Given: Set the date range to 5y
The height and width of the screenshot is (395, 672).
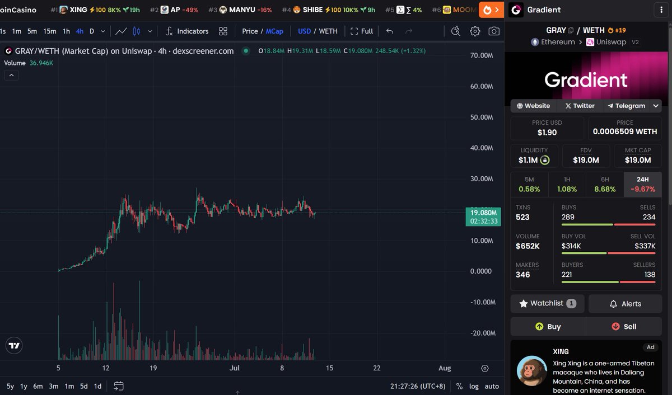Looking at the screenshot, I should [x=11, y=386].
